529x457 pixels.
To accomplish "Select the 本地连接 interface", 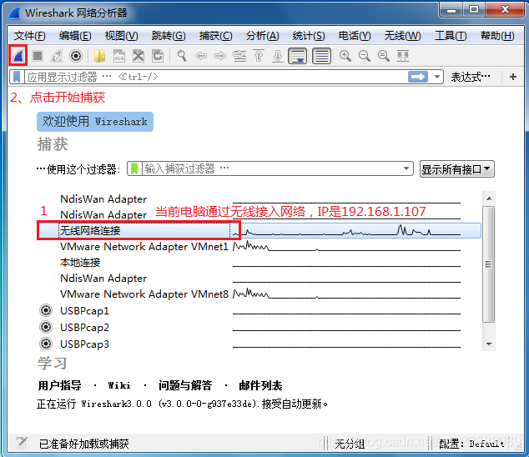I will coord(259,263).
